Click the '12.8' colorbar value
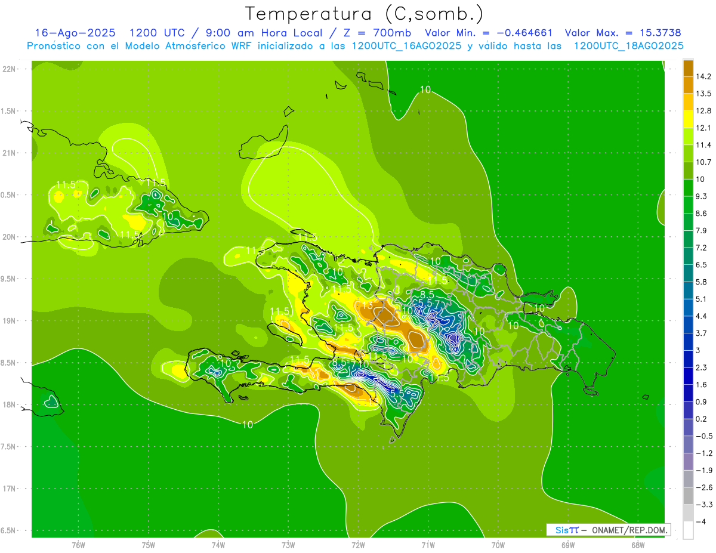Viewport: 716px width, 553px height. tap(703, 111)
